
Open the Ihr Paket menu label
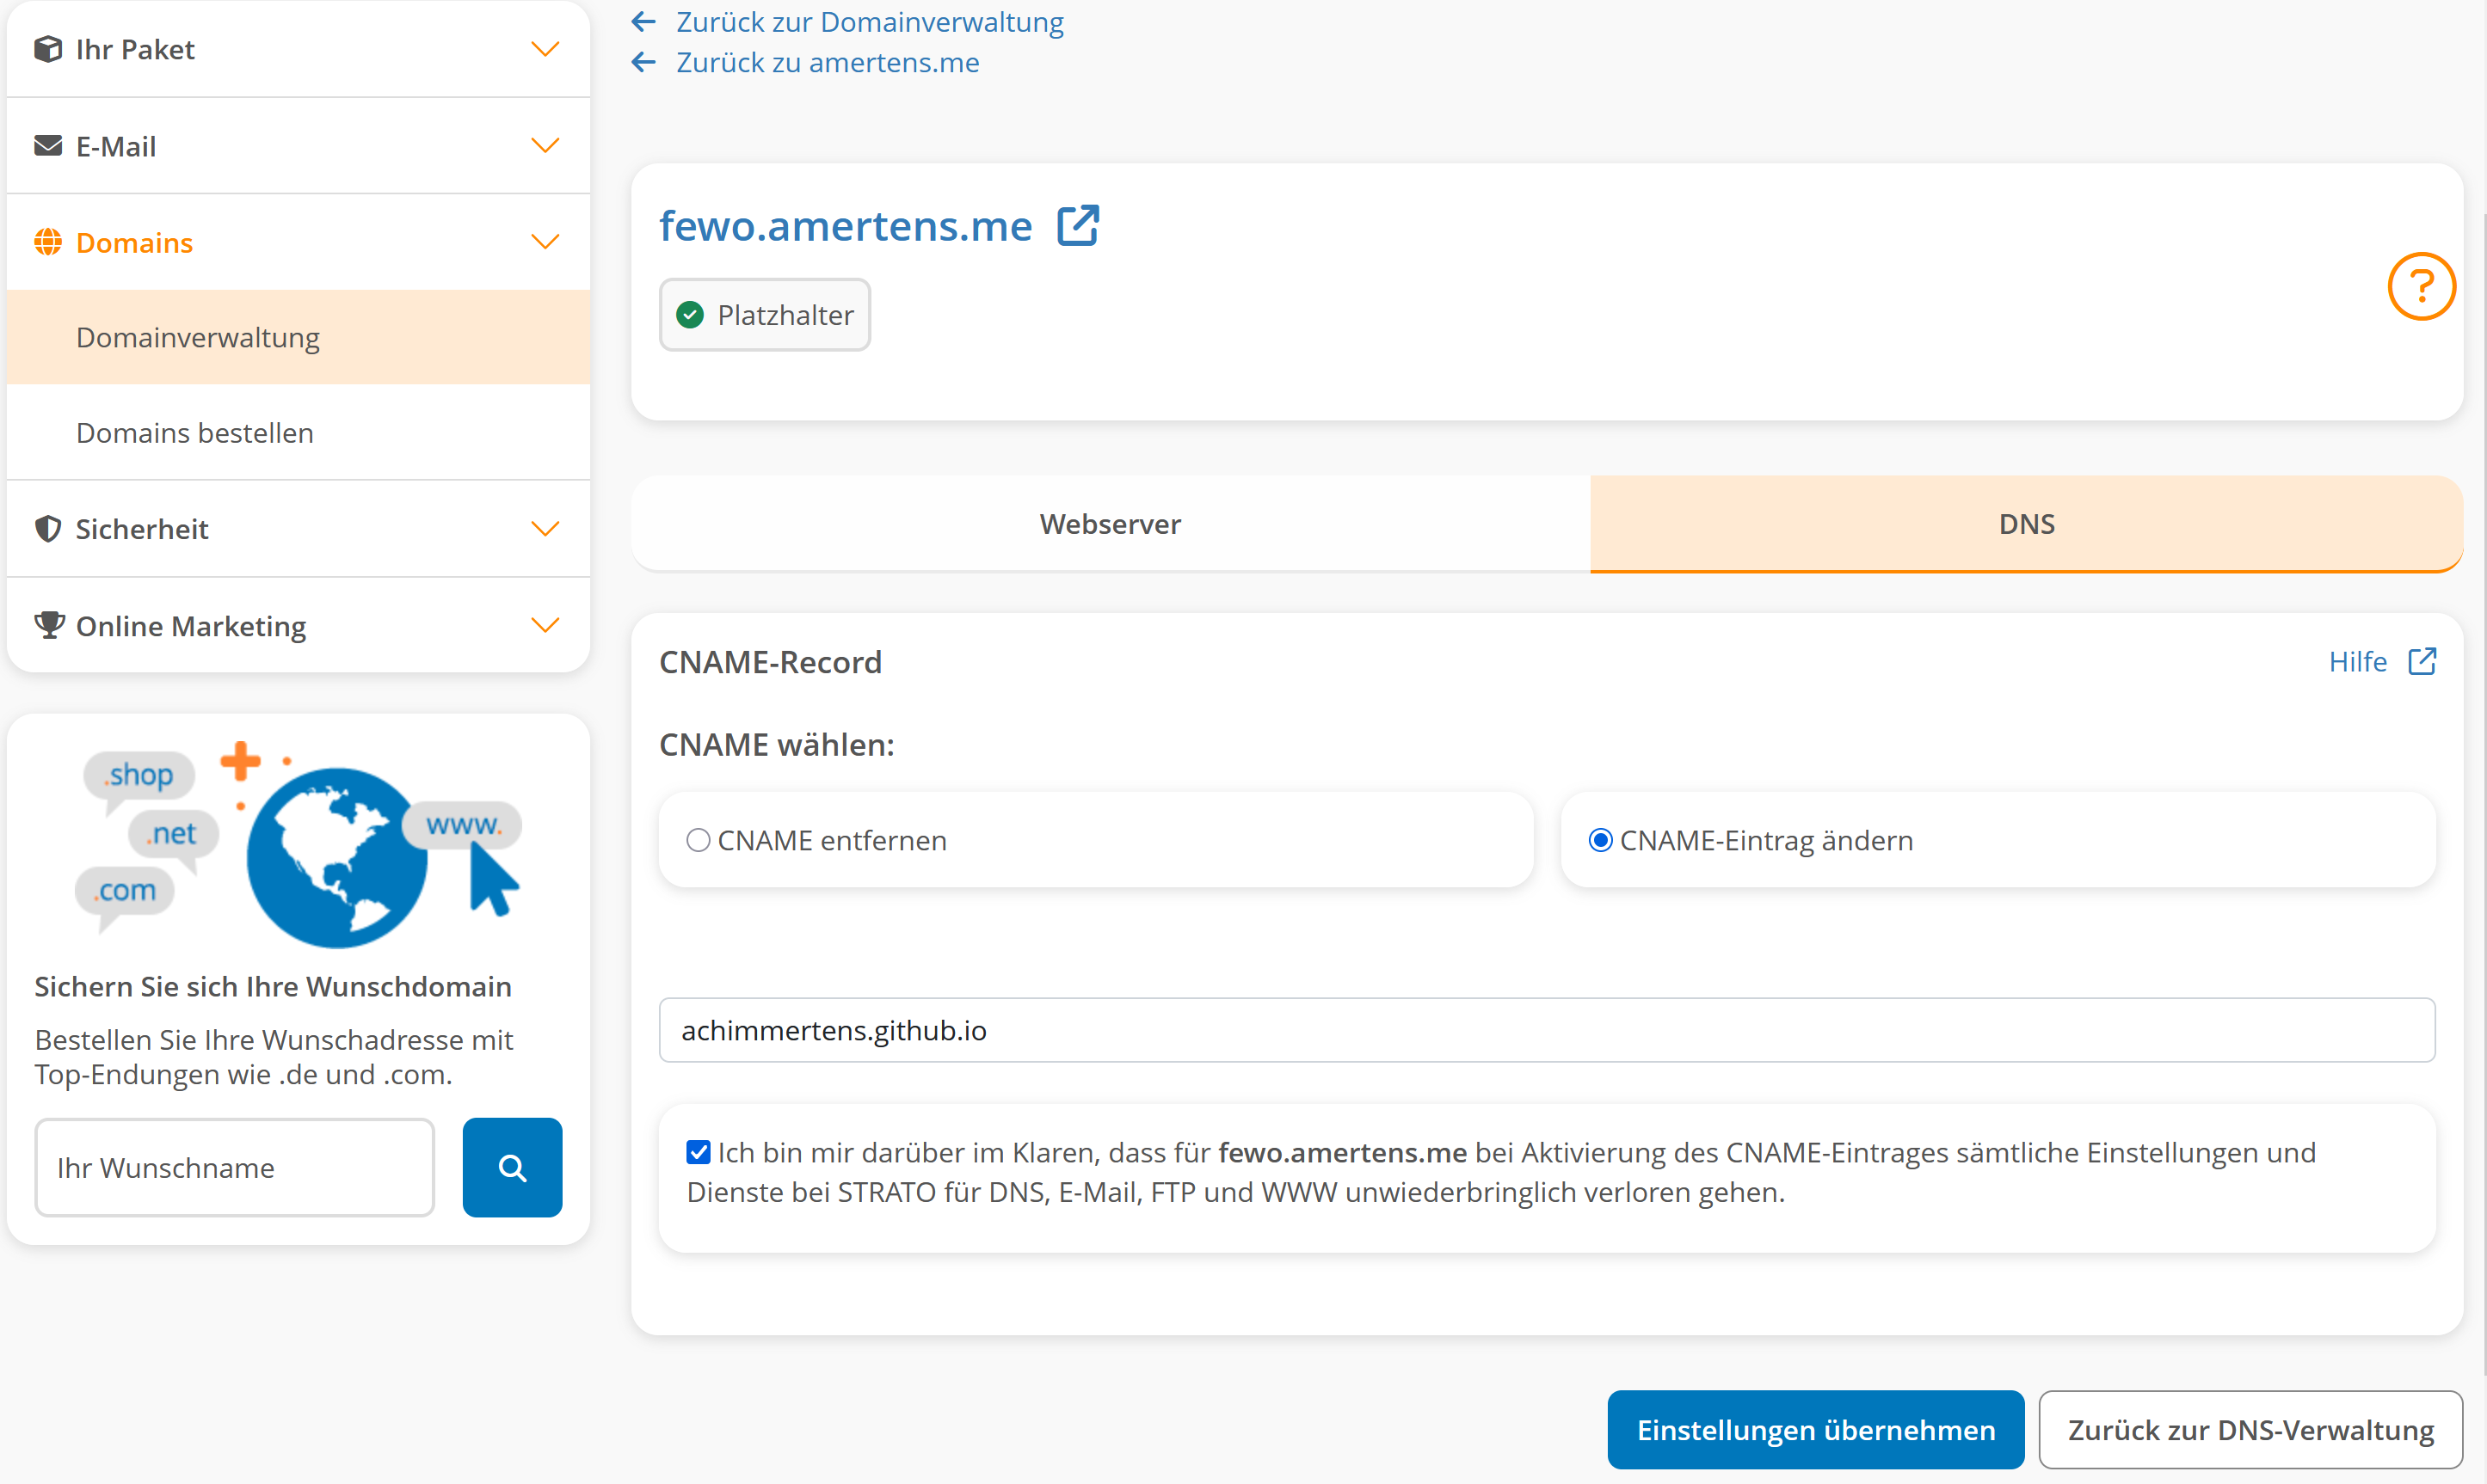pyautogui.click(x=135, y=49)
